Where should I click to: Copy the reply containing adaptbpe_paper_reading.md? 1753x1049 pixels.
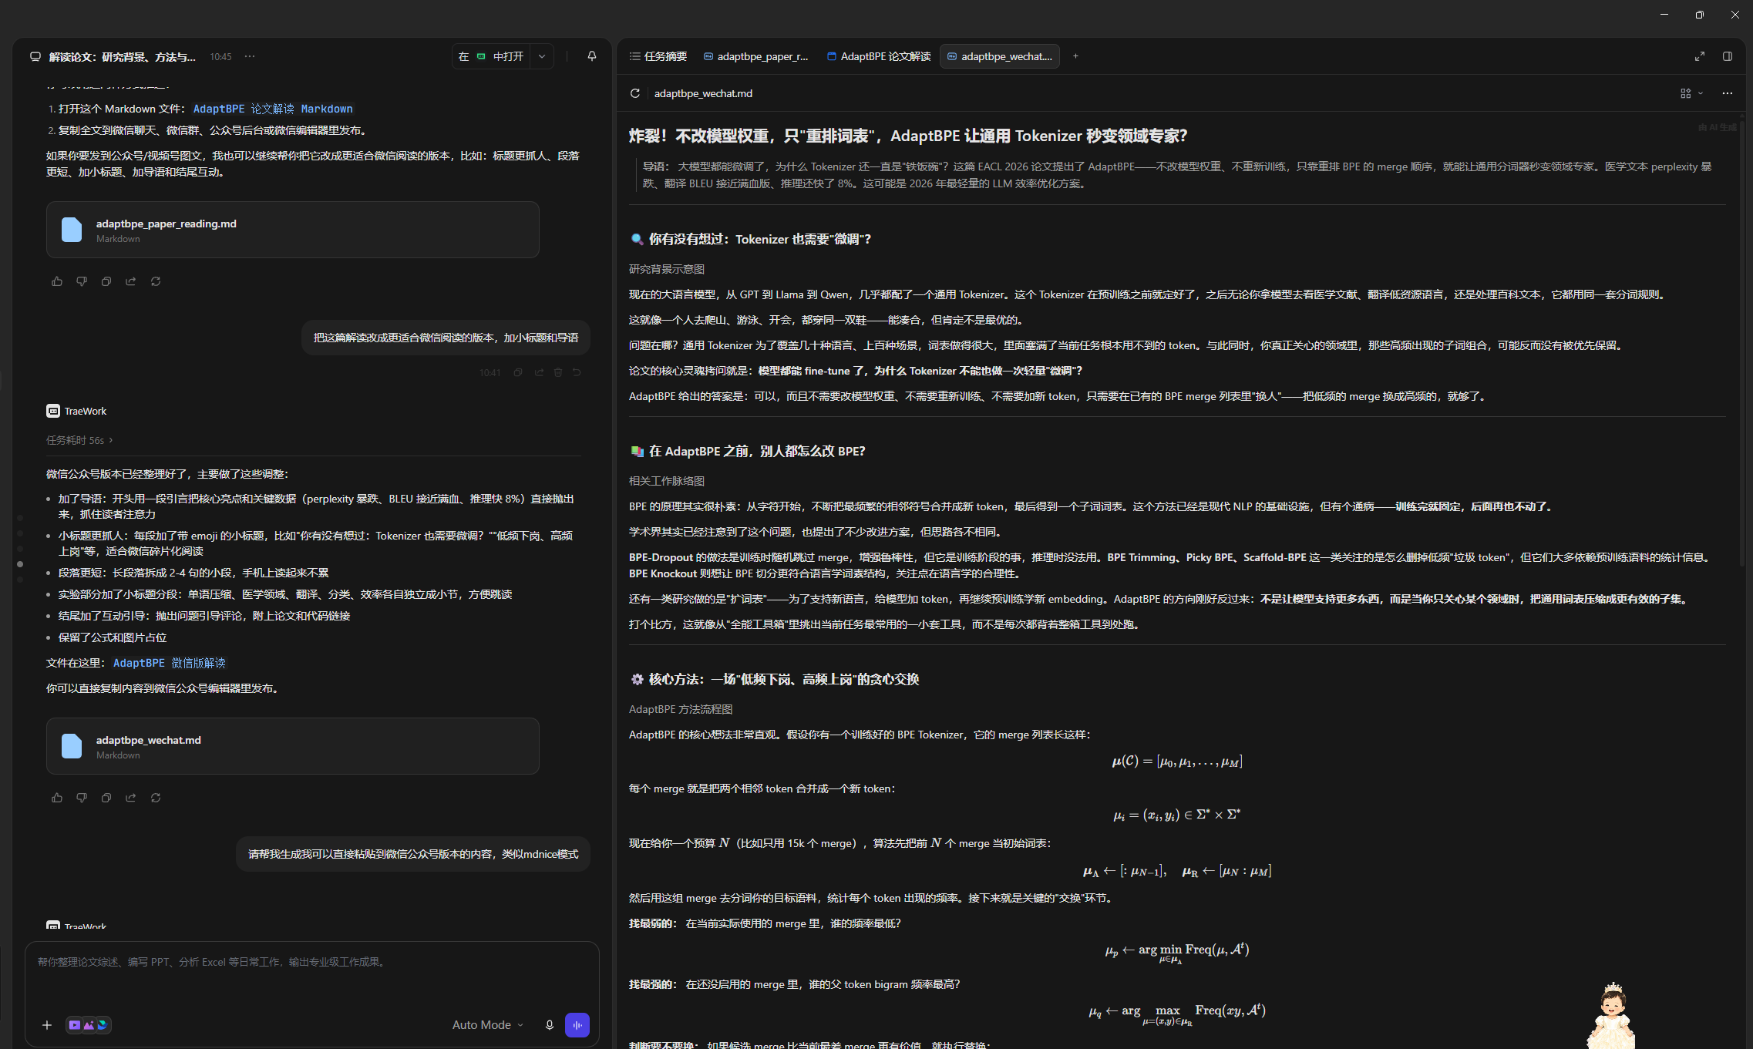106,281
